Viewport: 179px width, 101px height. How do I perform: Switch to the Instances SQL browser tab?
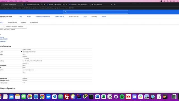tap(79, 5)
